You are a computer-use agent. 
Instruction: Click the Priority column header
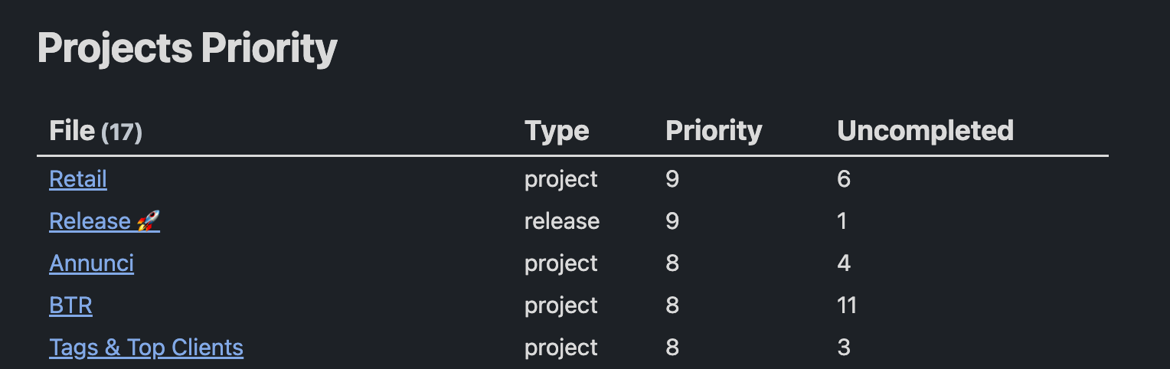(x=714, y=131)
